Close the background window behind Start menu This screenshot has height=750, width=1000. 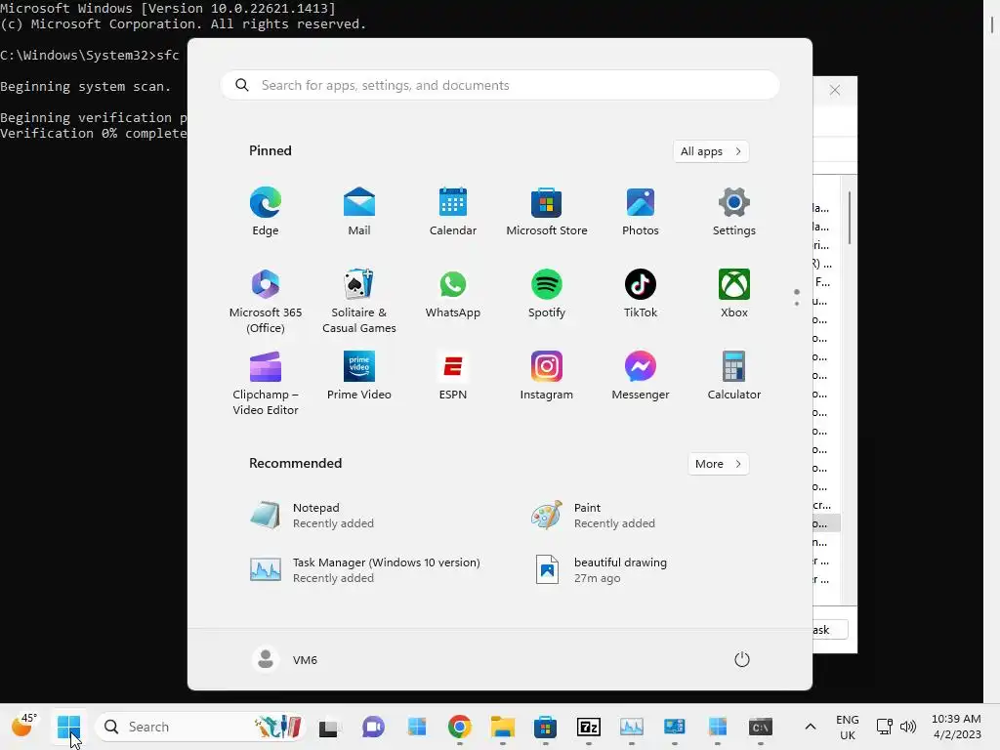pyautogui.click(x=835, y=91)
